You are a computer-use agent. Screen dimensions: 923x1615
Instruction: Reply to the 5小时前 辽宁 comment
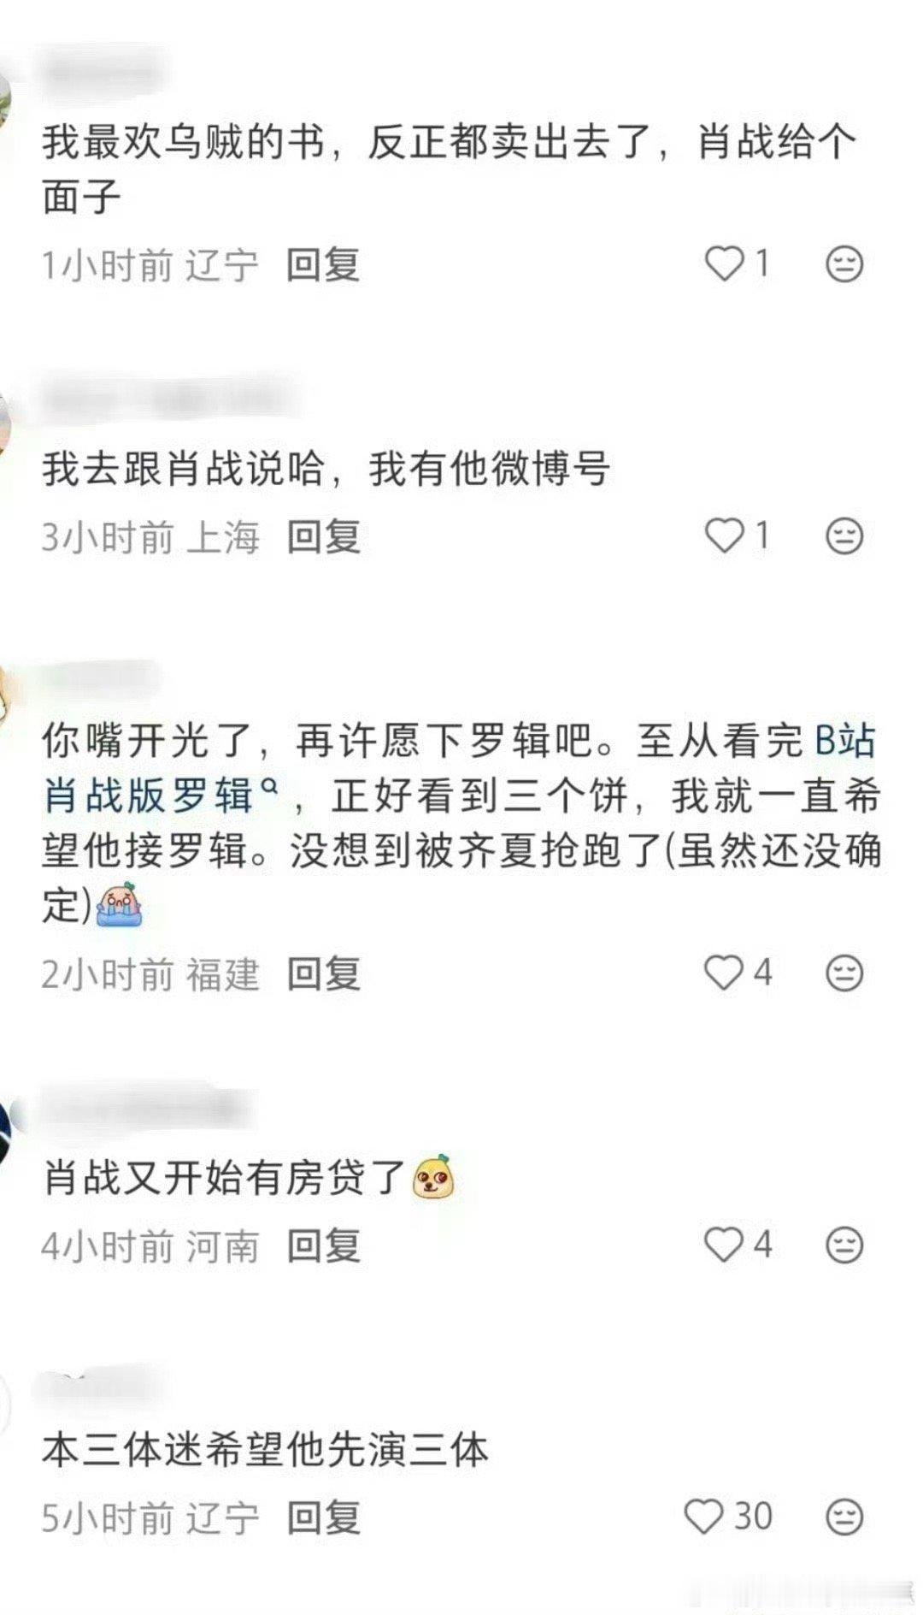(x=323, y=1517)
